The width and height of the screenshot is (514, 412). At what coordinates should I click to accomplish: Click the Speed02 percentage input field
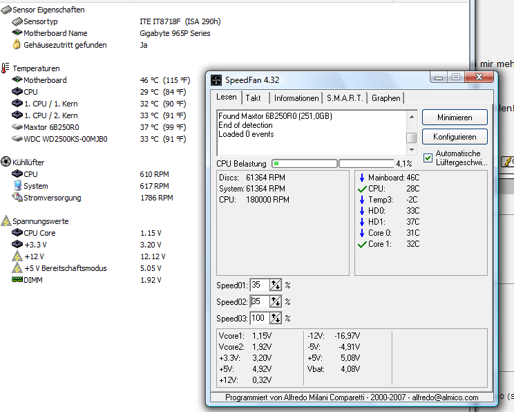pos(260,301)
